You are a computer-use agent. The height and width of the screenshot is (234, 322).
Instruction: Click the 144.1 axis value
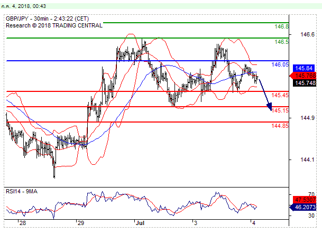(307, 160)
